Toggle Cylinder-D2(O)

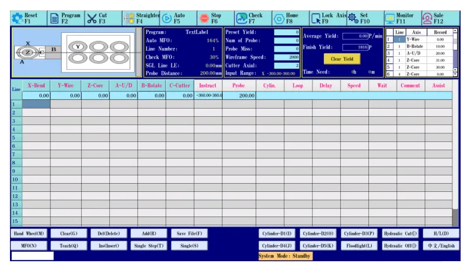coord(318,234)
